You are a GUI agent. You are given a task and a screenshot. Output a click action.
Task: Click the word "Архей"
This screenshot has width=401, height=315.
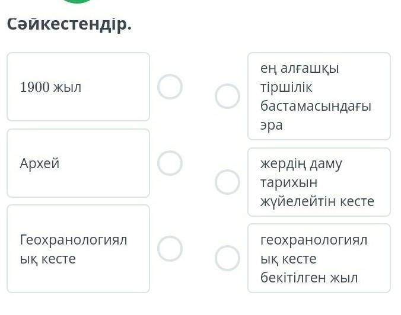tap(40, 163)
